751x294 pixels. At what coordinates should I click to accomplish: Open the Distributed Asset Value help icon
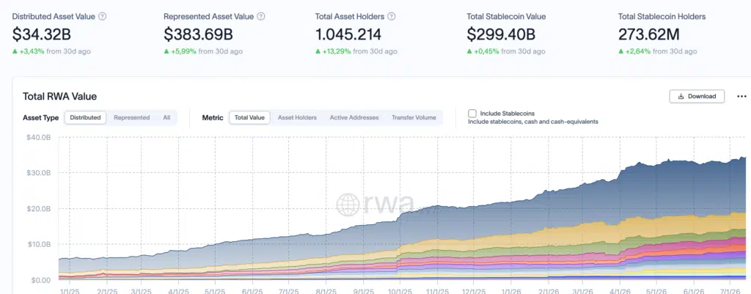pyautogui.click(x=102, y=16)
